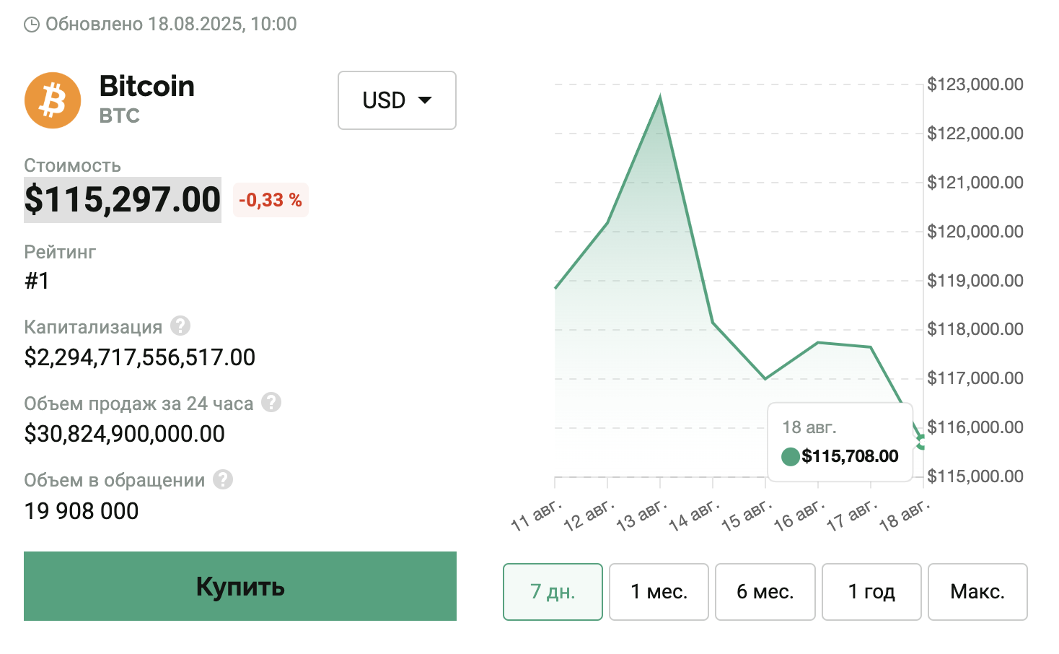Click the Bitcoin title text
Viewport: 1059px width, 654px height.
tap(147, 87)
